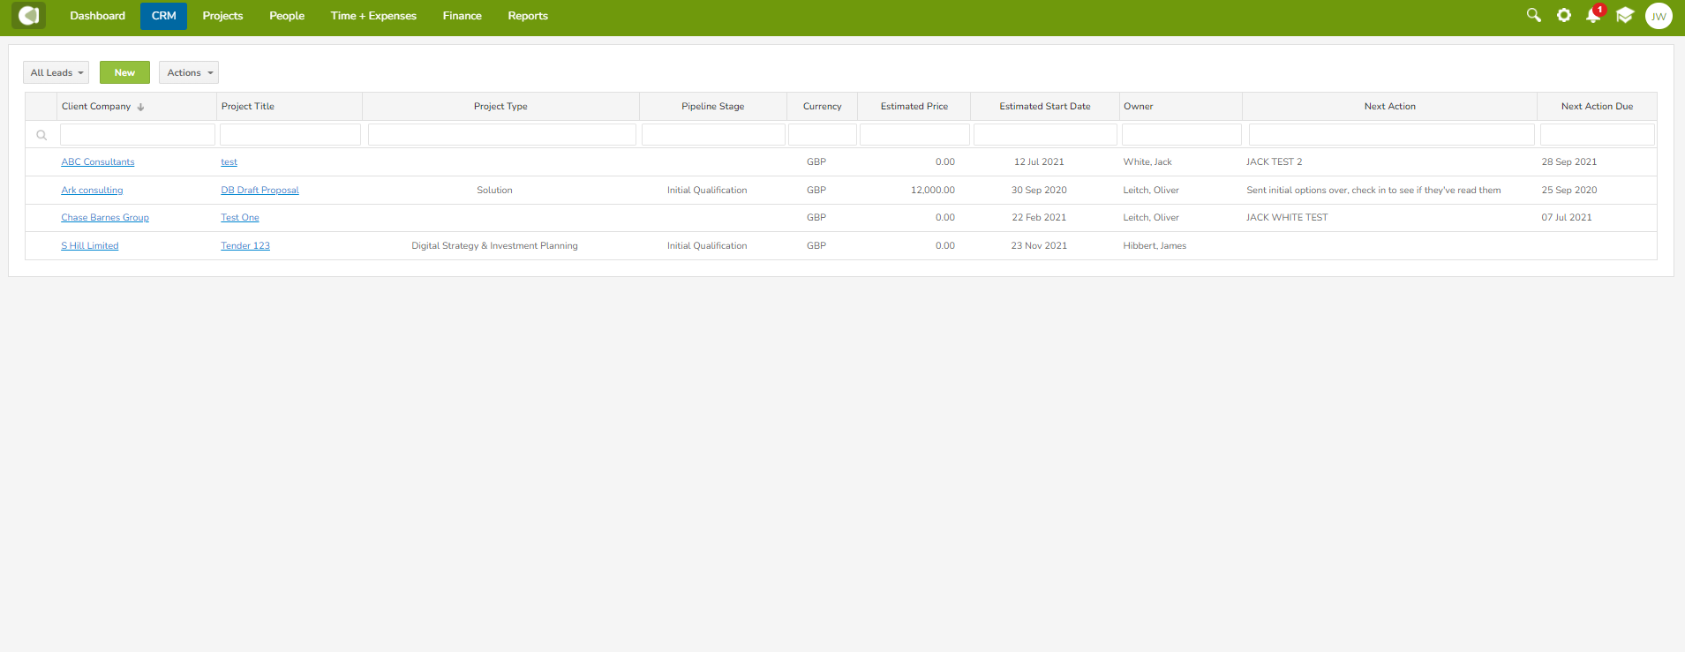Click the 12,000.00 estimated price cell
This screenshot has height=652, width=1685.
coord(933,191)
